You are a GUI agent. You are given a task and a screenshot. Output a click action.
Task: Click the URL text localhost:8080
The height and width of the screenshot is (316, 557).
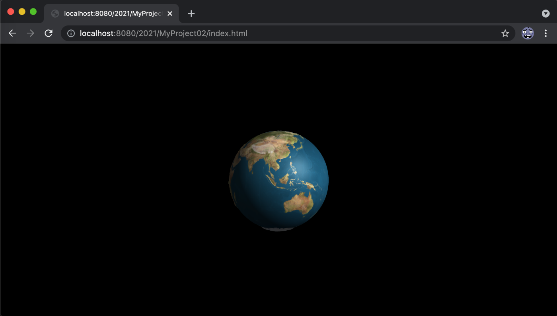click(97, 33)
